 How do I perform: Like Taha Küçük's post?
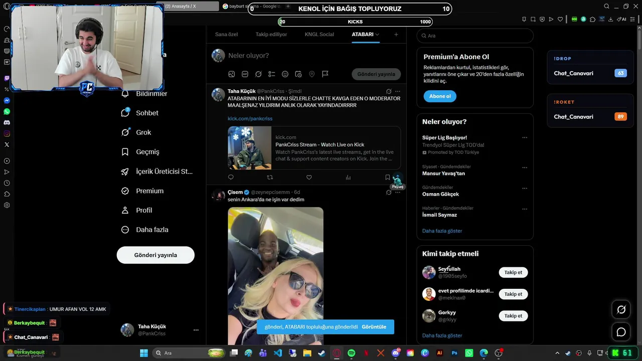(309, 177)
